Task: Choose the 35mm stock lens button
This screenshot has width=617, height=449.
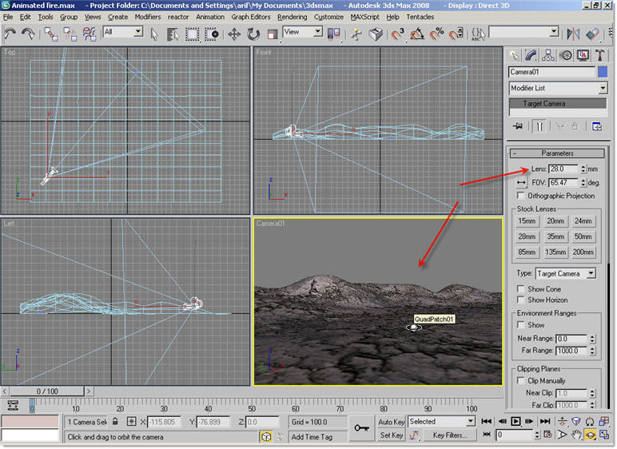Action: pyautogui.click(x=555, y=236)
